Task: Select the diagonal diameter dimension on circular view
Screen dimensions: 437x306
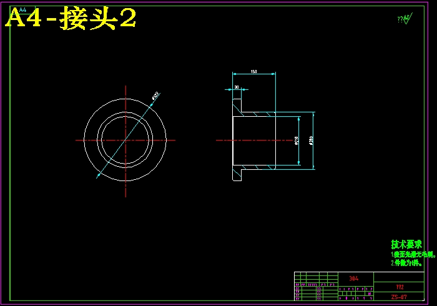Action: point(155,96)
